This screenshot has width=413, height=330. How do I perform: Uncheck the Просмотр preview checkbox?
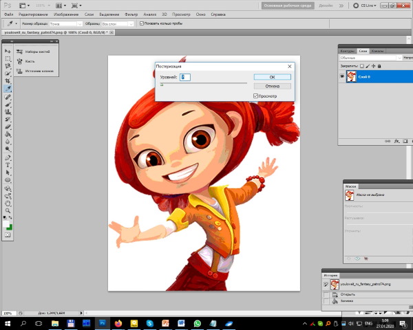[255, 96]
